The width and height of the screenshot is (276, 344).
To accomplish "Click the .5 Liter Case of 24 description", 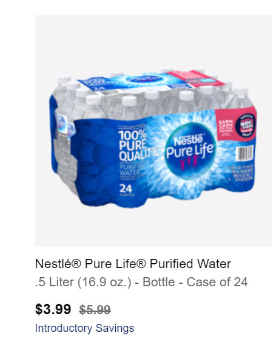I will (141, 282).
